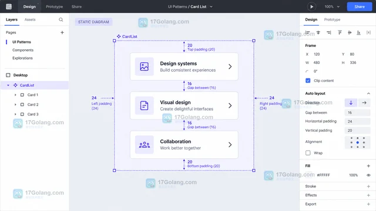Click the document icon on Visual design card
376x211 pixels.
(145, 105)
